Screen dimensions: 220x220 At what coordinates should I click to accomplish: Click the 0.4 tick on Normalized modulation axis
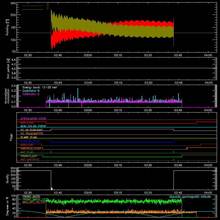[13, 86]
